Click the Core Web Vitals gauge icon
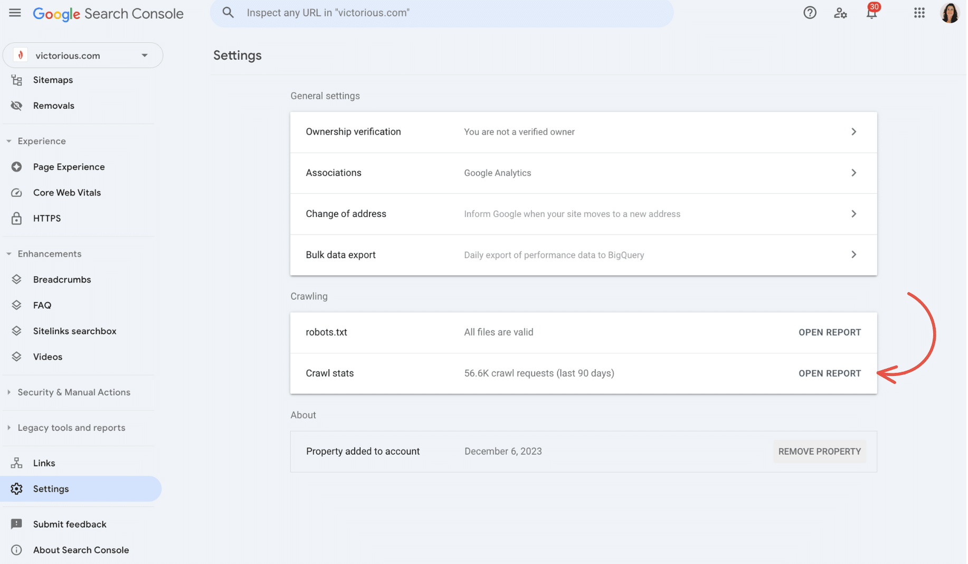 [17, 193]
